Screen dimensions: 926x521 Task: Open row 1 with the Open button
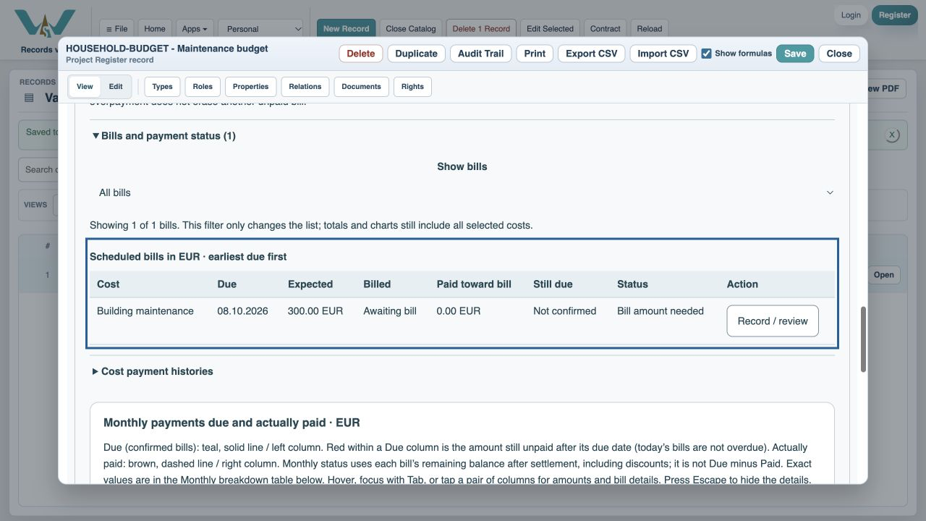(x=884, y=275)
